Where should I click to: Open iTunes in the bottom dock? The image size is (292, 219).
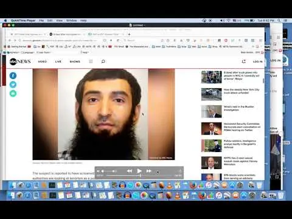point(218,195)
